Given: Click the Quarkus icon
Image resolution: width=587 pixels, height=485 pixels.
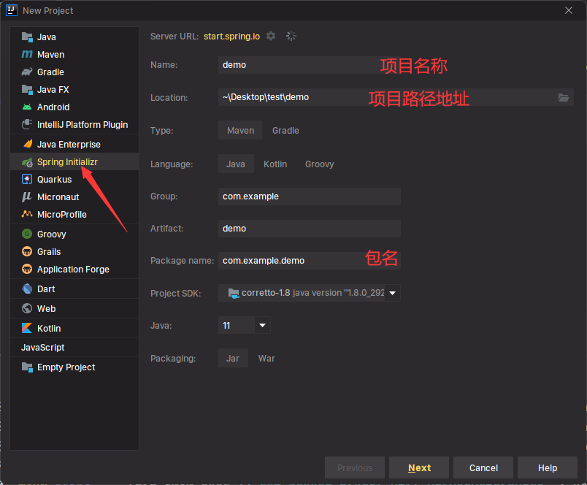Looking at the screenshot, I should click(x=27, y=180).
